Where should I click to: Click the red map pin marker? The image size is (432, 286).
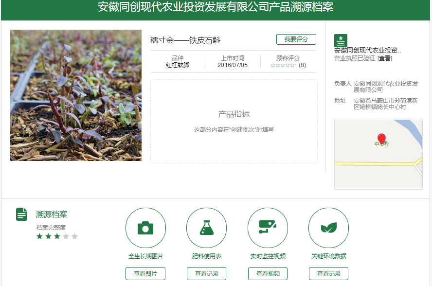(x=381, y=139)
